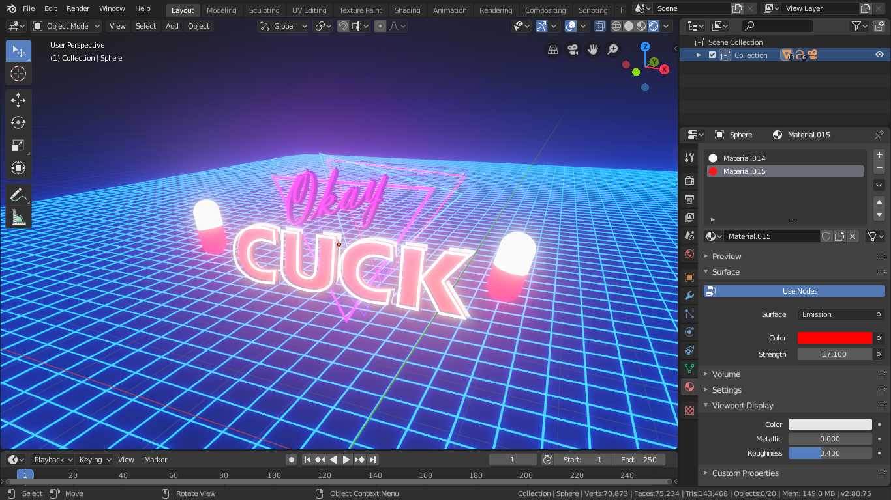The width and height of the screenshot is (891, 500).
Task: Select the Rotate tool in the toolbar
Action: click(x=18, y=122)
